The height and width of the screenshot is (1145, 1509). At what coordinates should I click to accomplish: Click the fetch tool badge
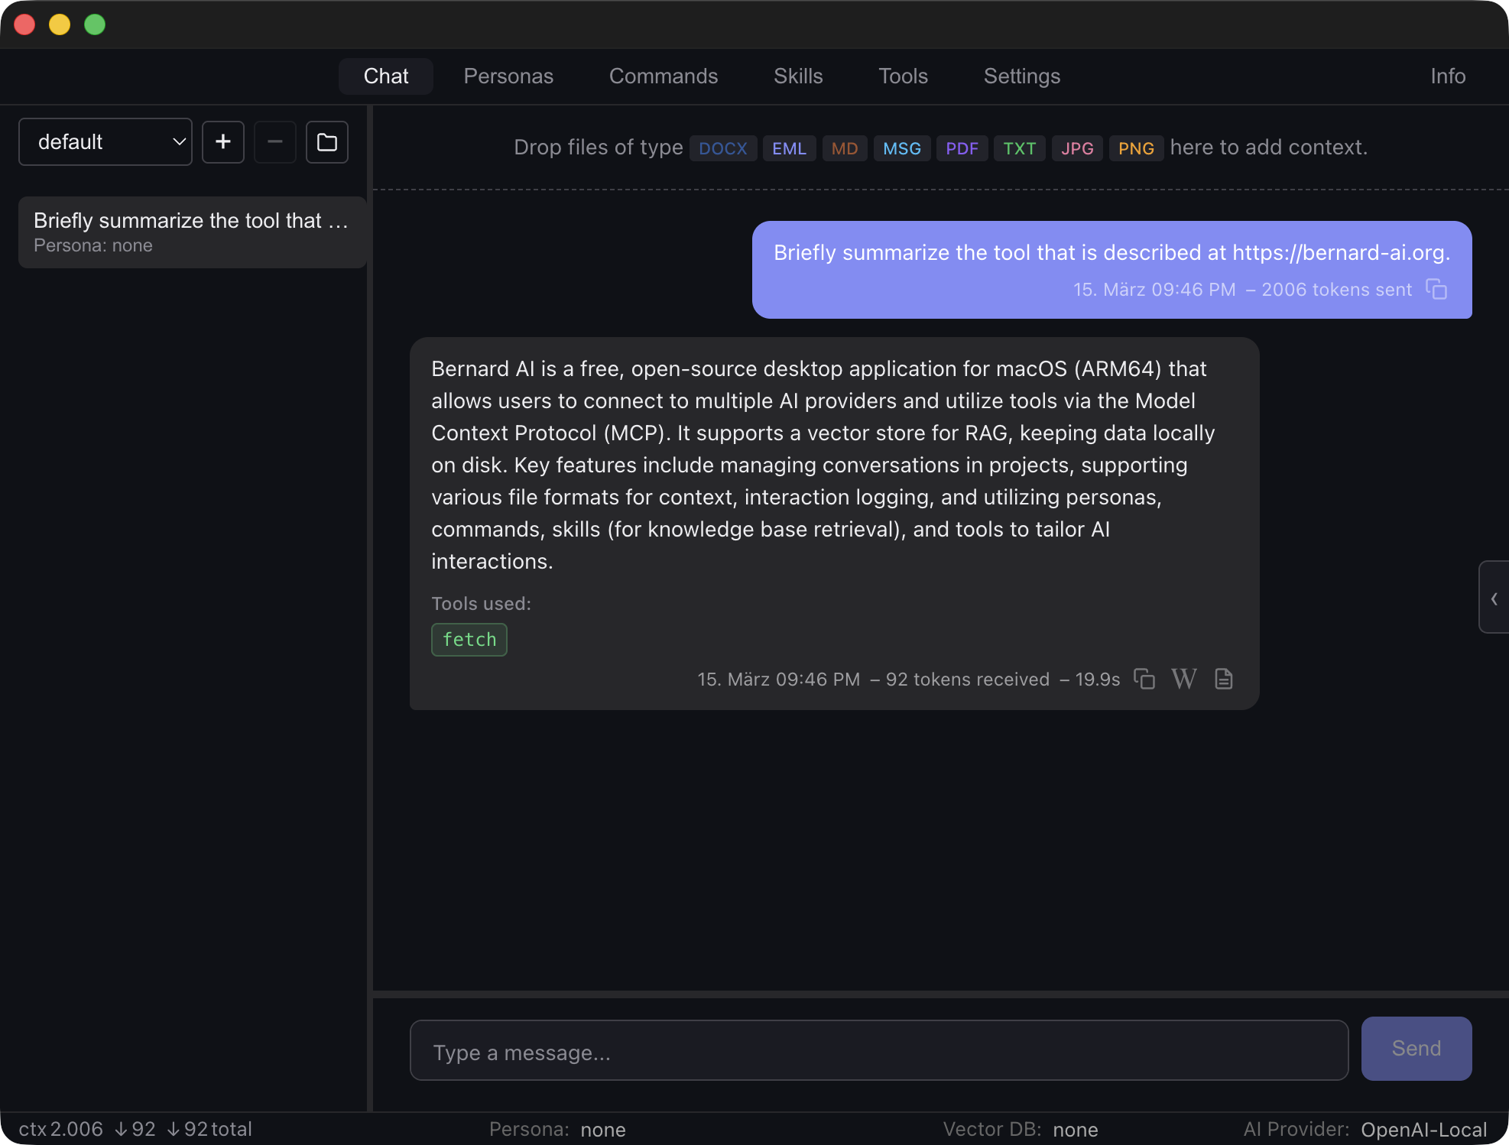tap(469, 640)
